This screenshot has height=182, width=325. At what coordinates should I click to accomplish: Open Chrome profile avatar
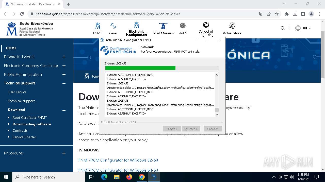[311, 14]
